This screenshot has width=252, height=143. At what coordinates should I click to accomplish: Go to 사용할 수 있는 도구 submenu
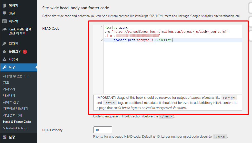coord(16,76)
